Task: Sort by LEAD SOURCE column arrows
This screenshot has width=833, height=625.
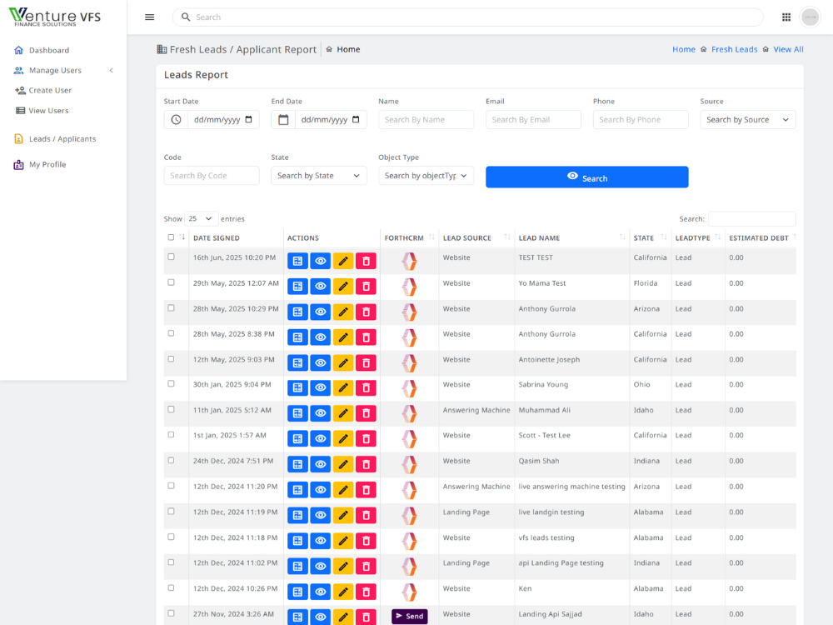Action: (x=507, y=237)
